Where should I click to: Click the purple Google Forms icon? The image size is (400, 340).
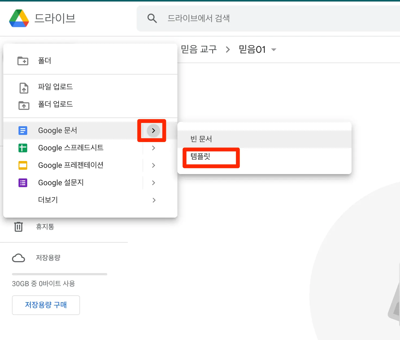(x=23, y=183)
